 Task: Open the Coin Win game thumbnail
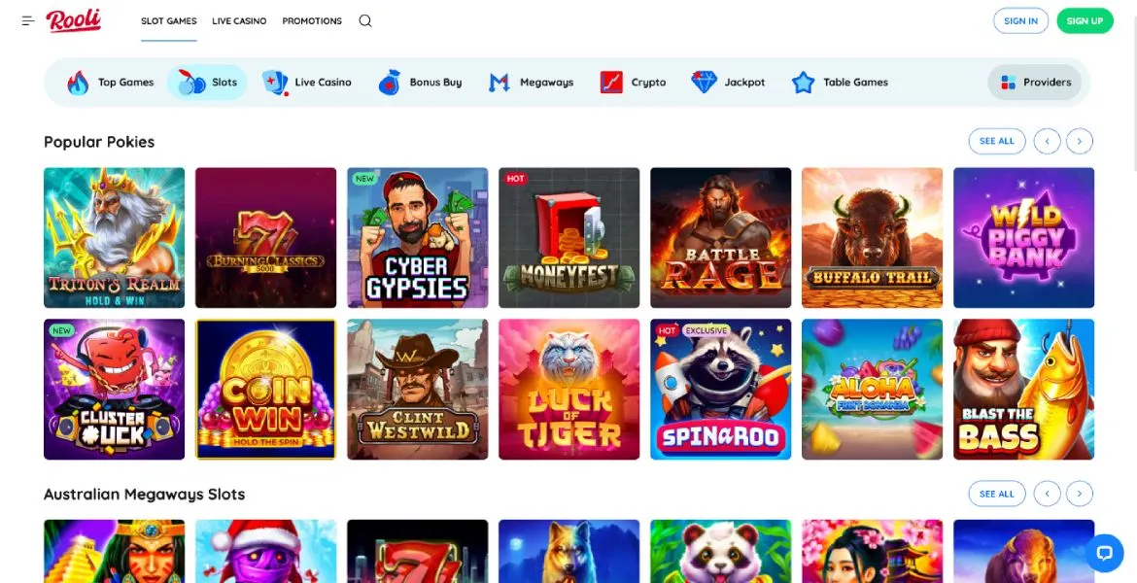265,389
